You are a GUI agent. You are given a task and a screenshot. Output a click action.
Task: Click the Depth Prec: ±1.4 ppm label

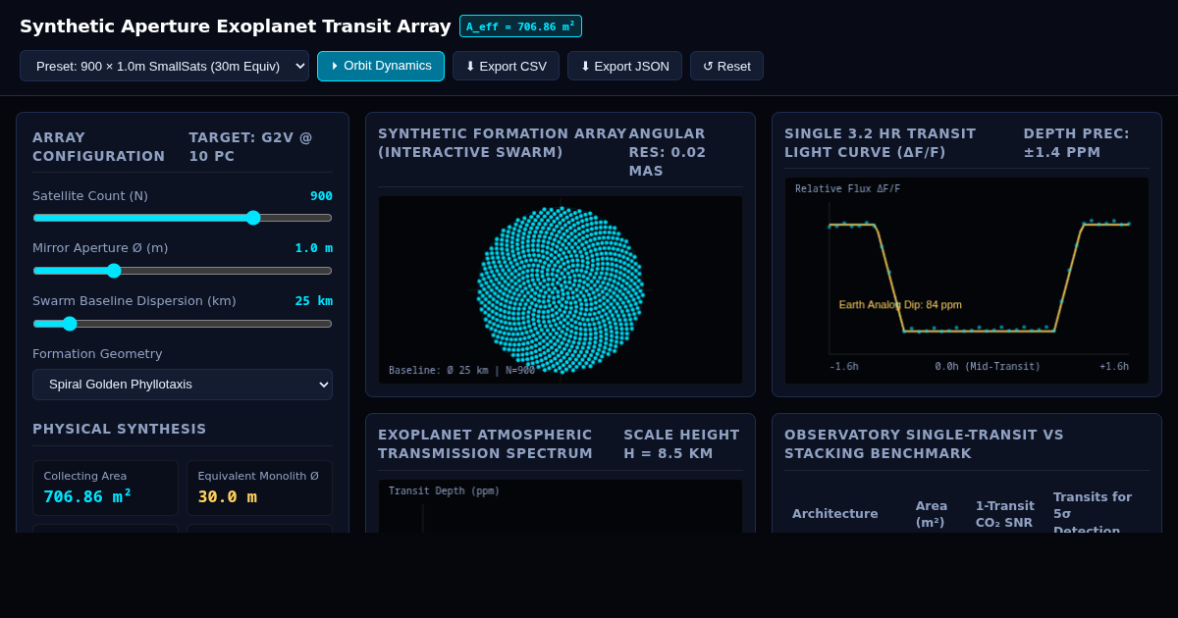pyautogui.click(x=1077, y=142)
